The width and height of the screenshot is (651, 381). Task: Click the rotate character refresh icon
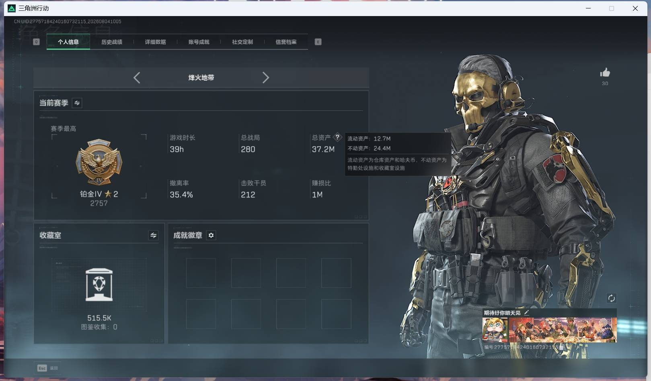(x=611, y=298)
